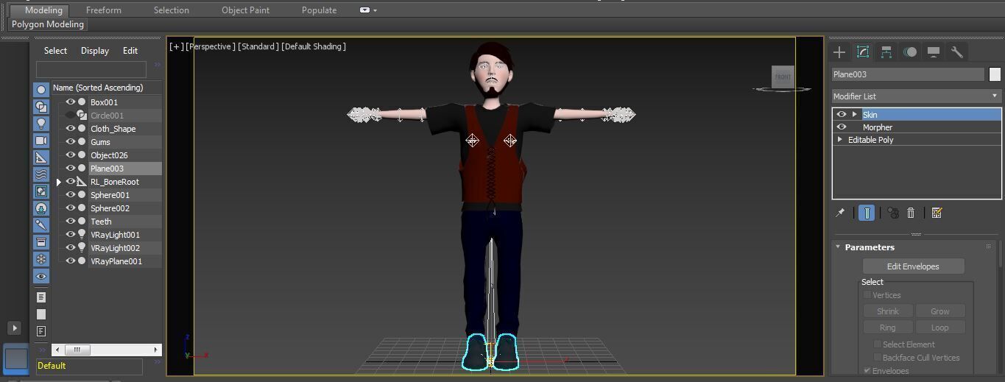Open the viewport [+] menu

point(177,46)
